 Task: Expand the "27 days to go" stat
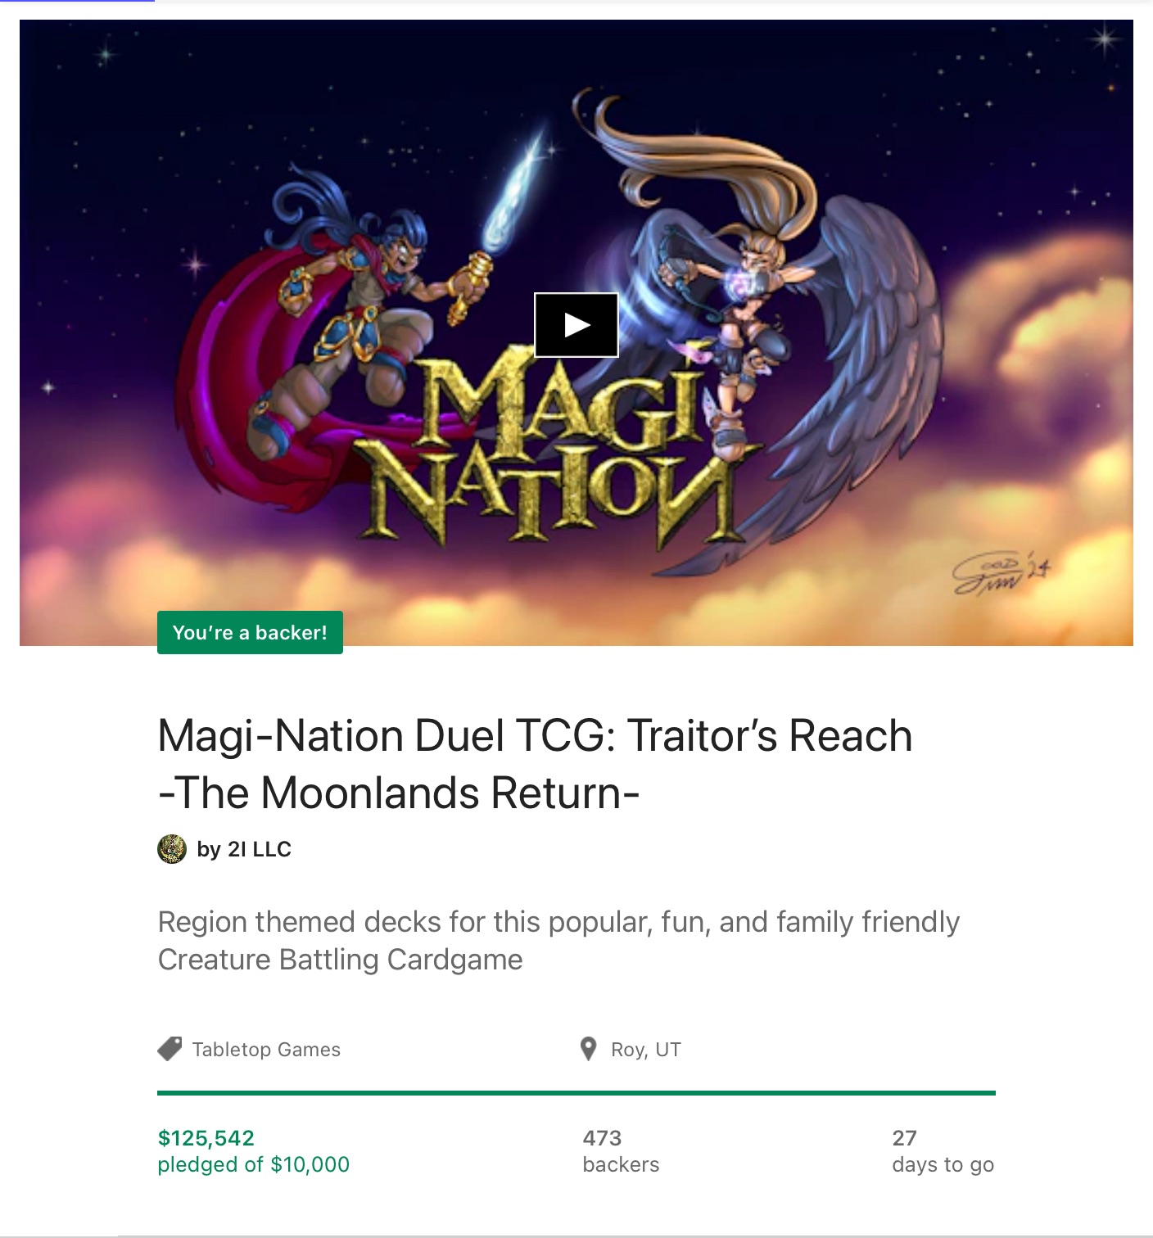click(943, 1150)
